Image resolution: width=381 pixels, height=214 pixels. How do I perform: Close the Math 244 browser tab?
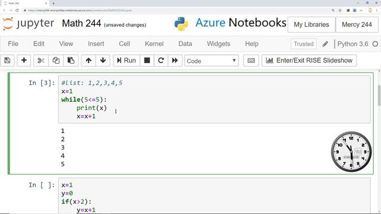pyautogui.click(x=46, y=4)
